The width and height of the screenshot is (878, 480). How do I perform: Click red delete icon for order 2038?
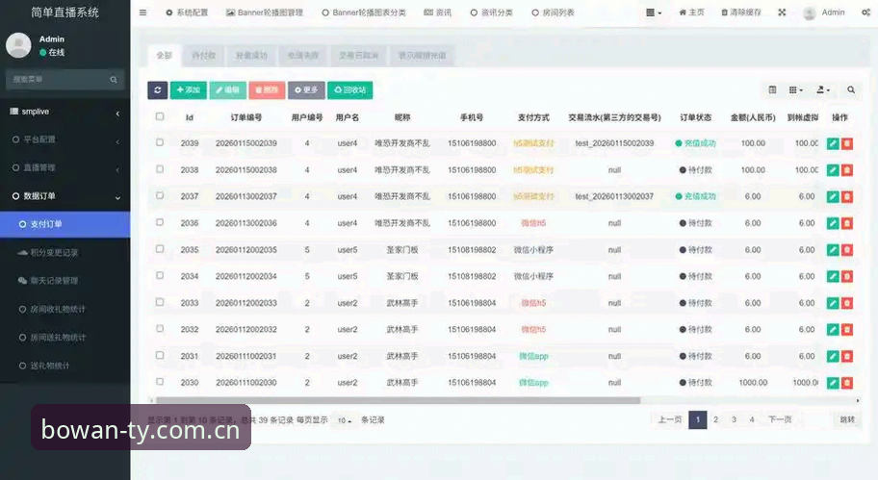pos(846,170)
